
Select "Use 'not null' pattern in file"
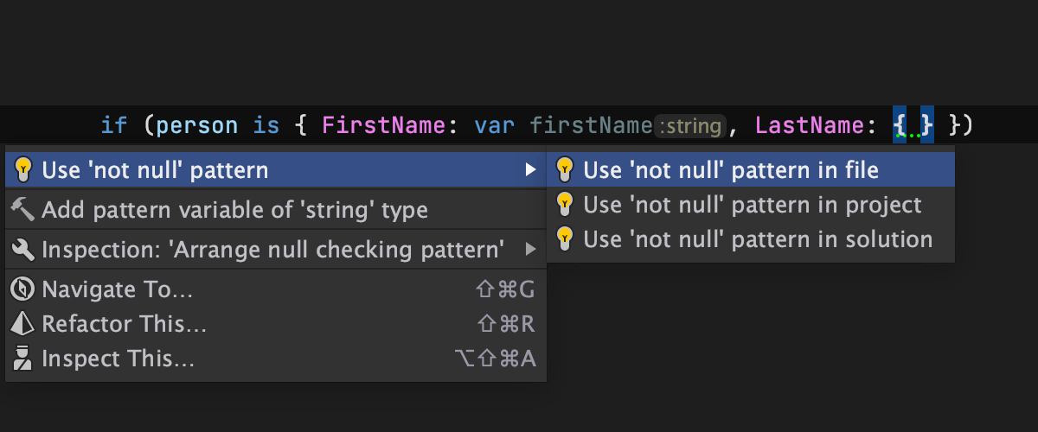[x=731, y=170]
